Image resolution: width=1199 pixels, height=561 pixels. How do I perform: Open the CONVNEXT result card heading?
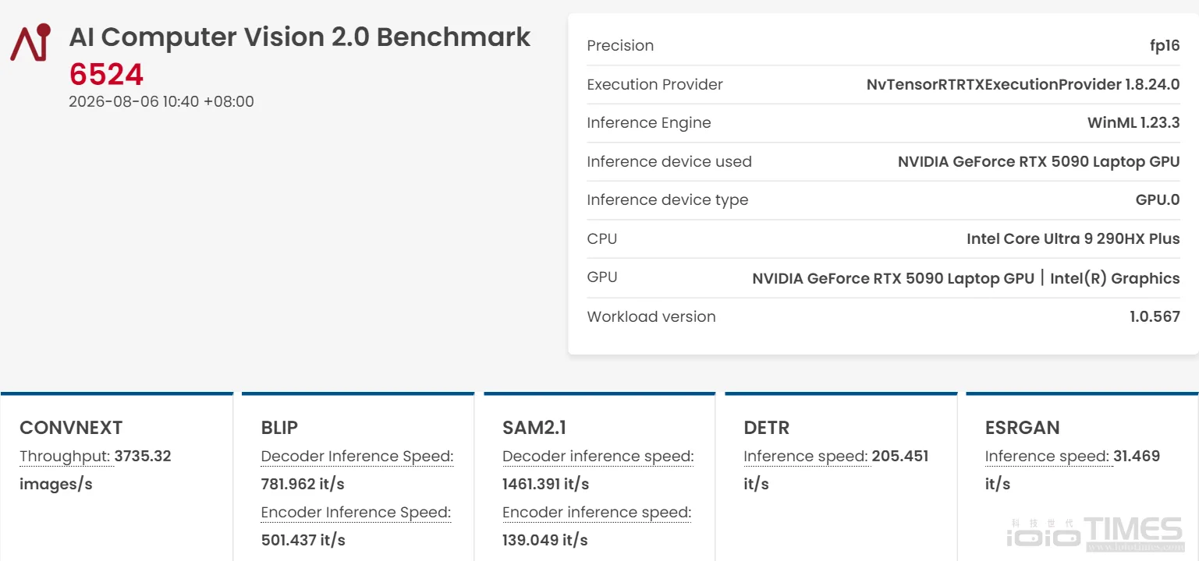pos(71,428)
